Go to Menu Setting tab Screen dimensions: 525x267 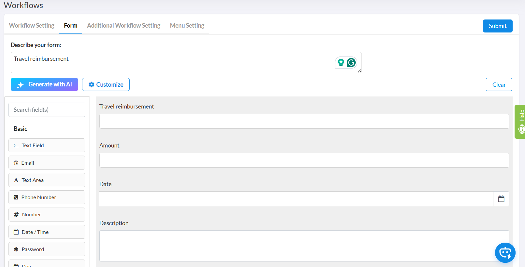[x=187, y=25]
